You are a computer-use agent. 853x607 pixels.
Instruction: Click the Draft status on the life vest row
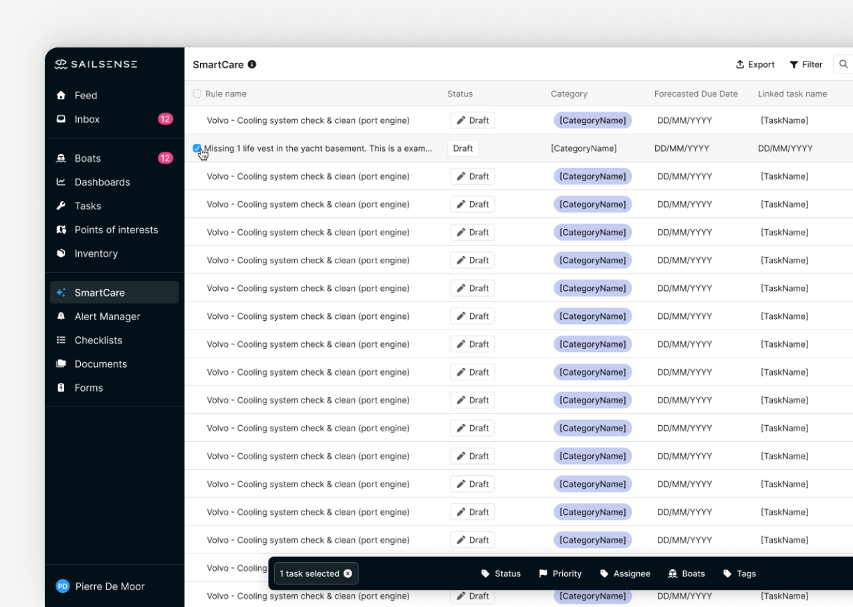pyautogui.click(x=463, y=148)
